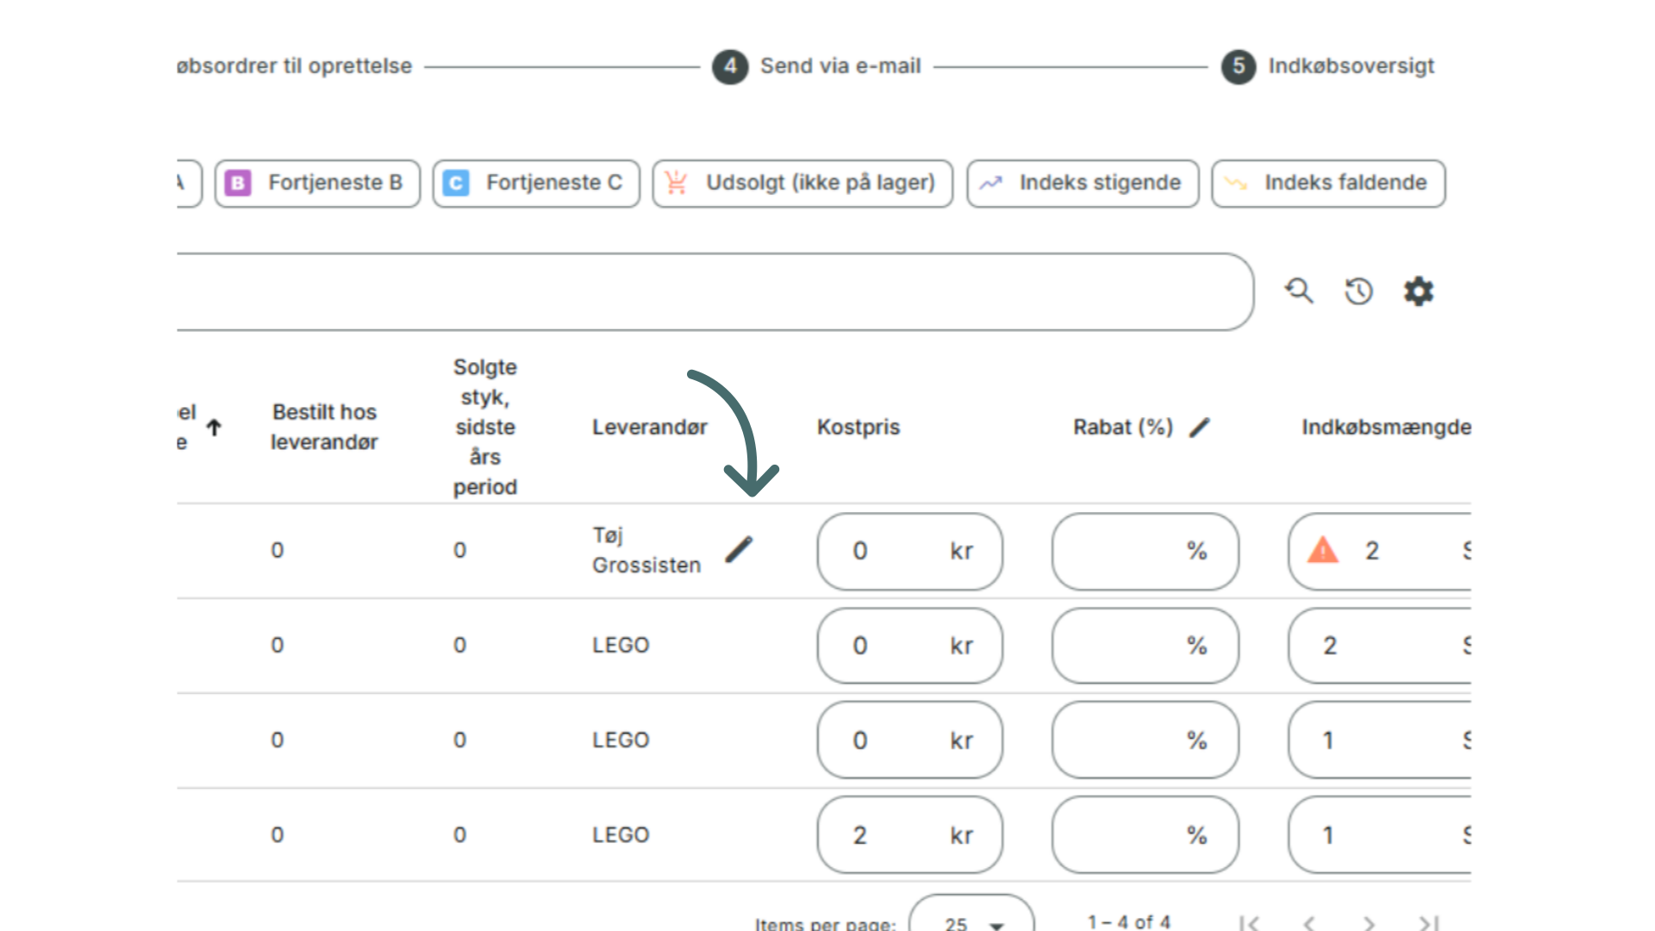Go to next page chevron
Screen dimensions: 1655x931
click(x=1369, y=923)
